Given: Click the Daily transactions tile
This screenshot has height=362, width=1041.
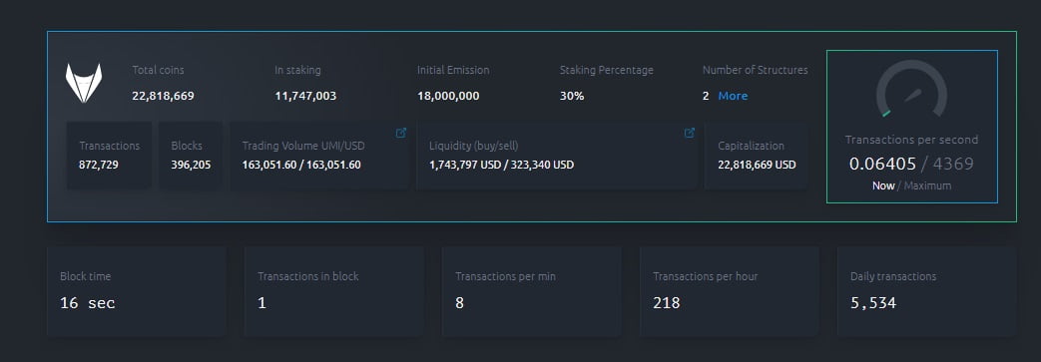Looking at the screenshot, I should click(927, 292).
